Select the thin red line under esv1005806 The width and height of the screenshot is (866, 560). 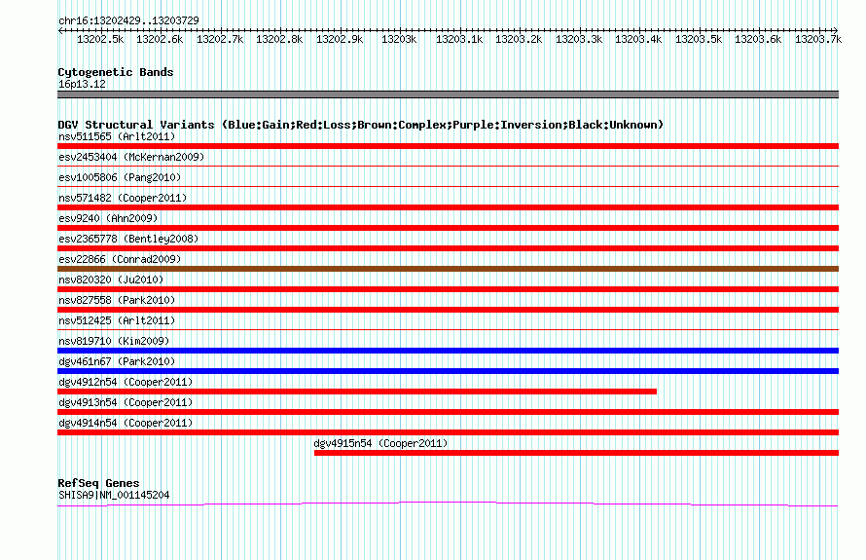(448, 186)
